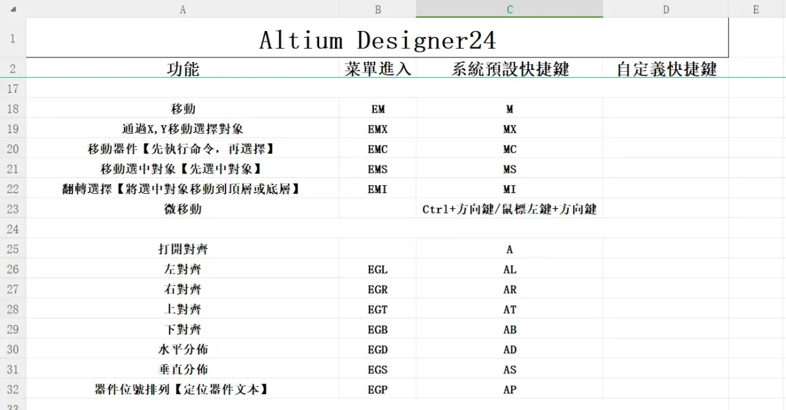Select the 水平分佈 cell
This screenshot has width=786, height=410.
pos(183,349)
